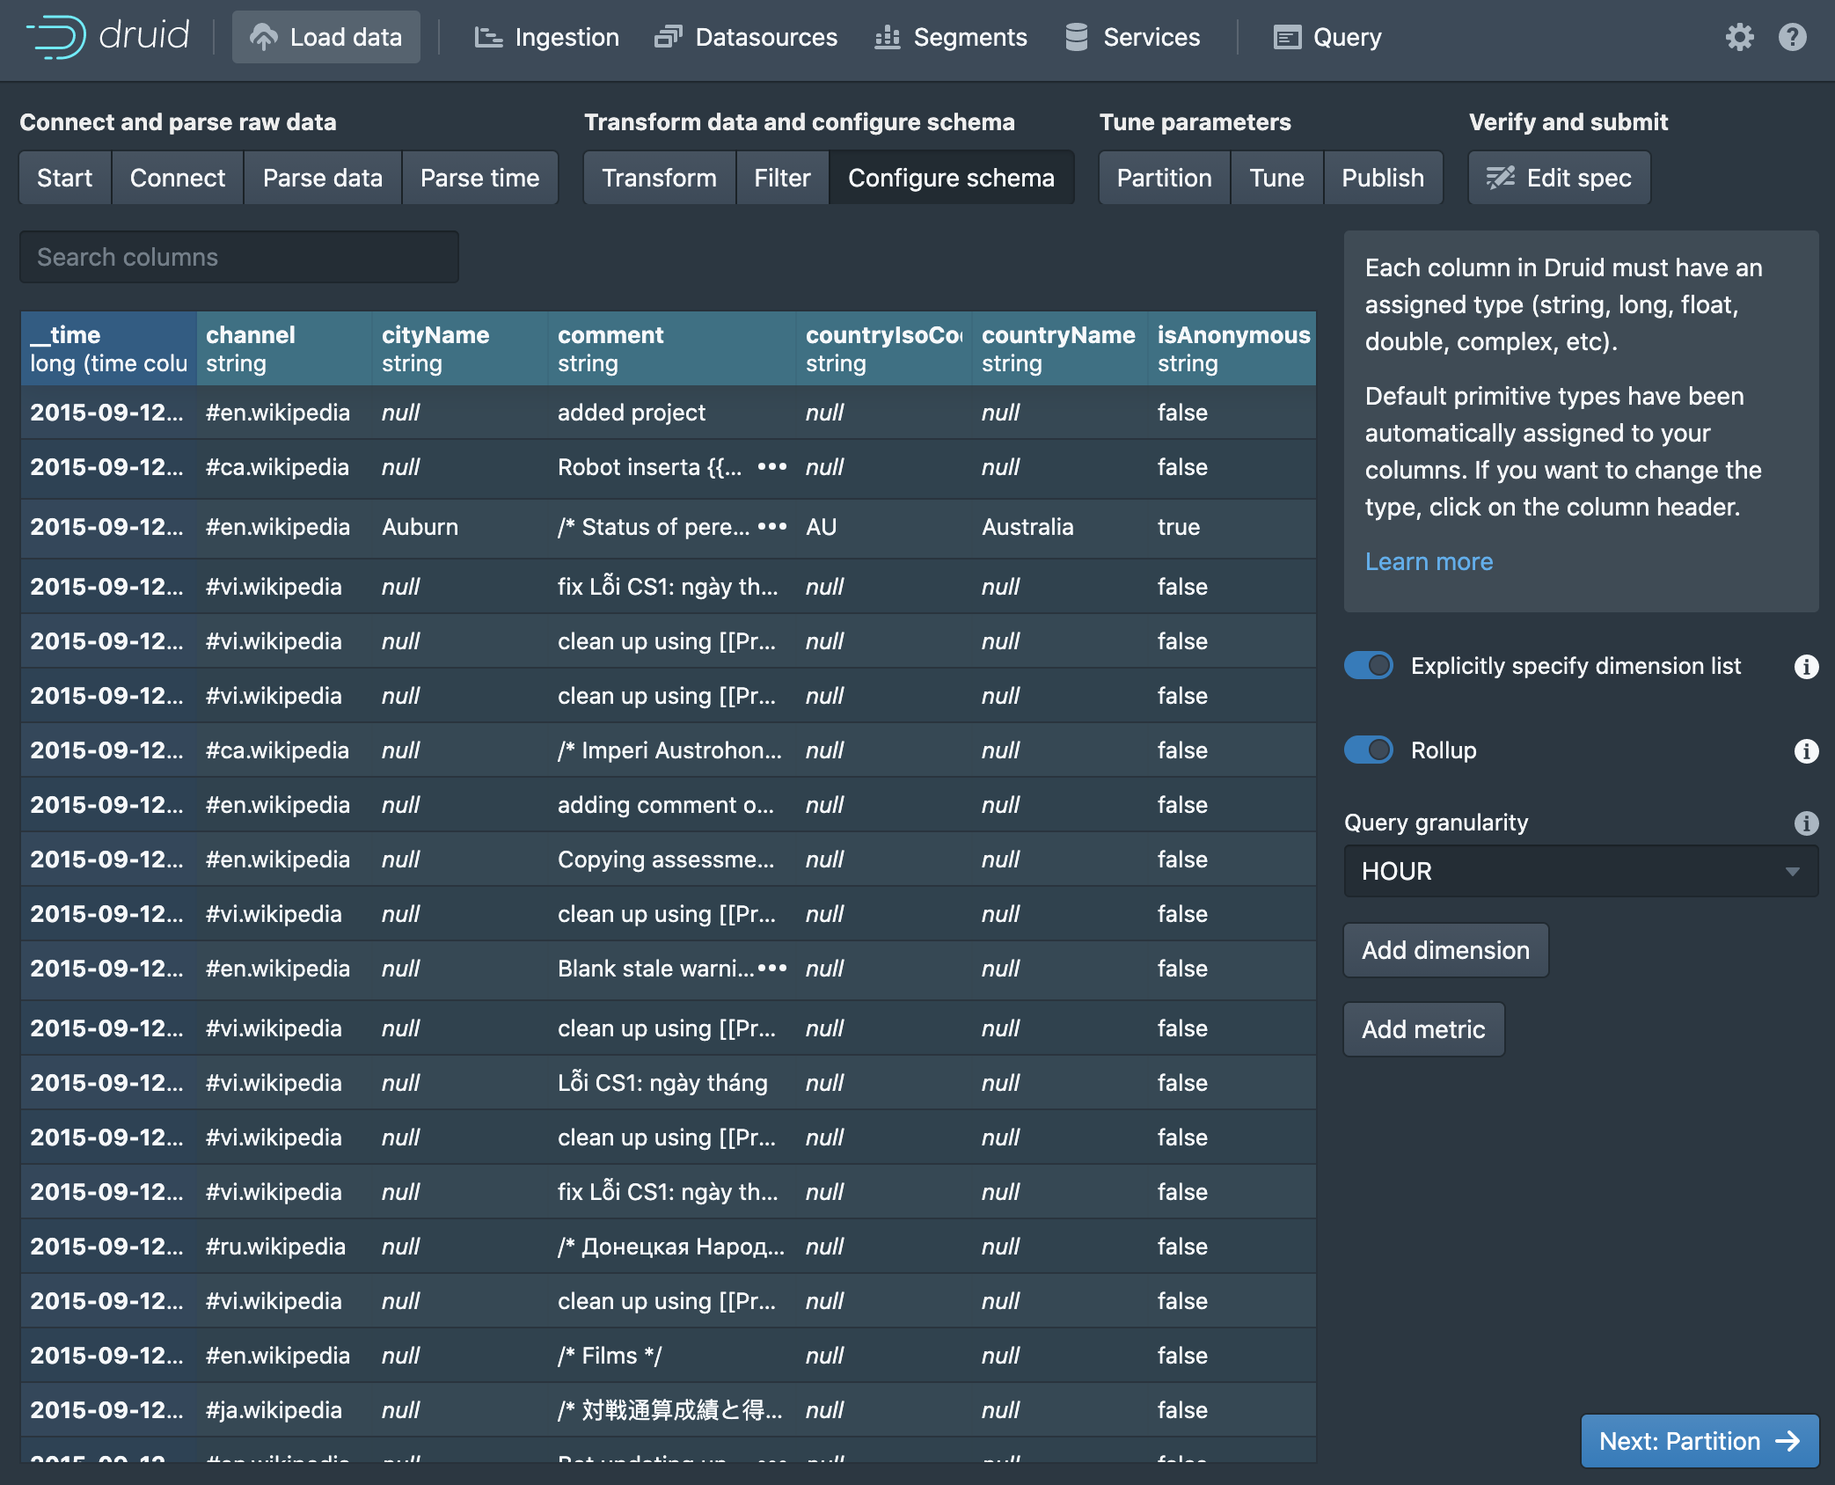
Task: Disable the Rollup toggle
Action: coord(1369,750)
